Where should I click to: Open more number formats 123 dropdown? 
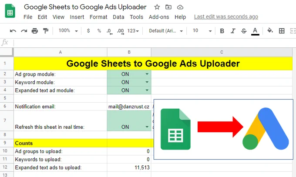click(133, 31)
